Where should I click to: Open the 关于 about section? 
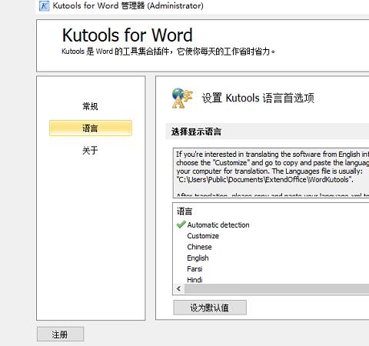tap(90, 150)
